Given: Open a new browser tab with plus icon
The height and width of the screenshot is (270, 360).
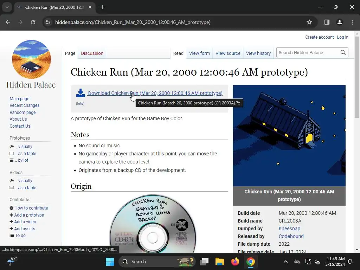Looking at the screenshot, I should point(103,7).
